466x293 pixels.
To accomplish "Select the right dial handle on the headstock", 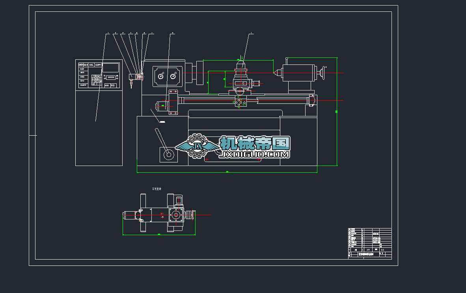I will coord(174,76).
